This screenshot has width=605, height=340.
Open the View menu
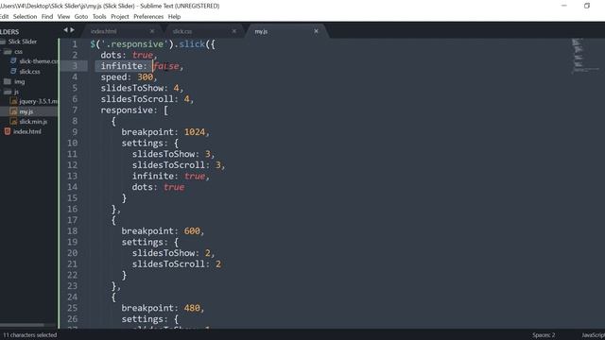click(63, 17)
